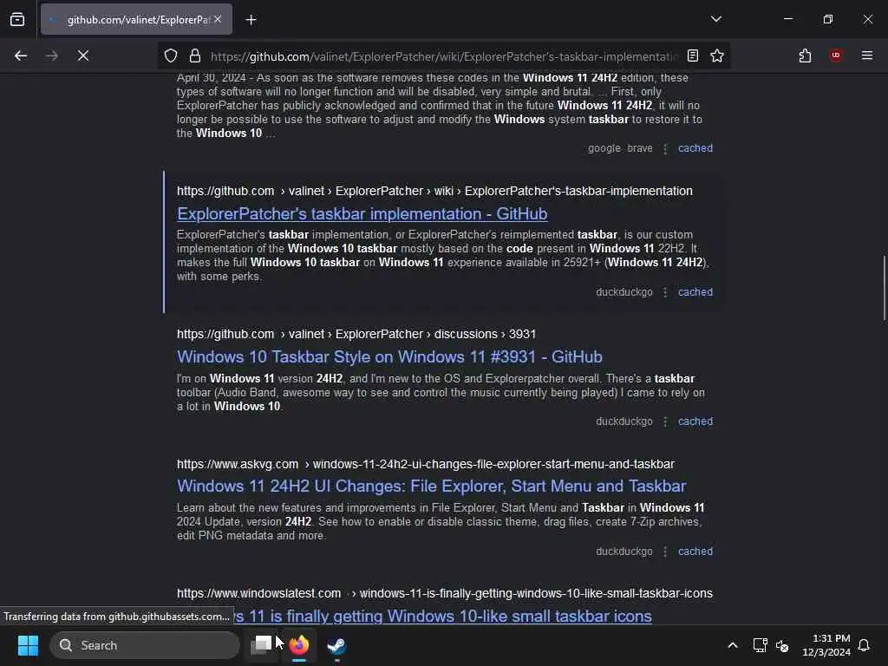Open Windows 10-like small taskbar icons link
The width and height of the screenshot is (888, 666).
pos(443,617)
